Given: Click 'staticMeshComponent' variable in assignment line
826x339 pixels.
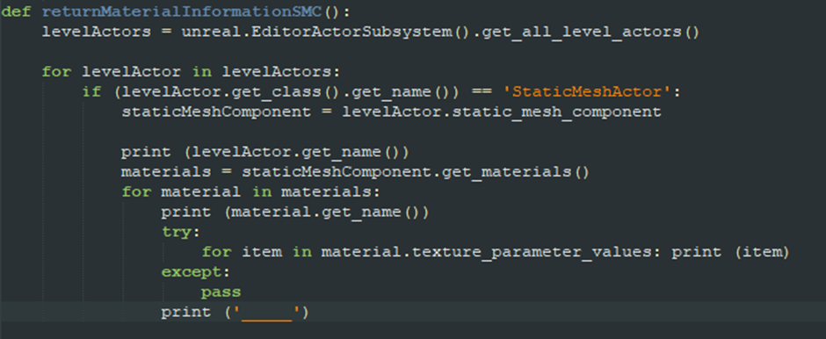Looking at the screenshot, I should click(x=216, y=112).
